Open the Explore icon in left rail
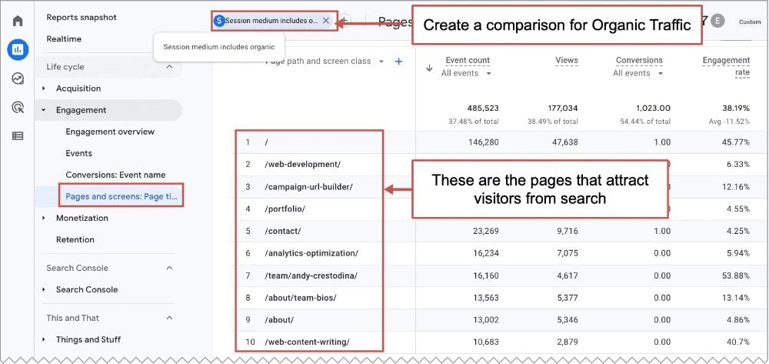This screenshot has width=769, height=364. click(18, 78)
